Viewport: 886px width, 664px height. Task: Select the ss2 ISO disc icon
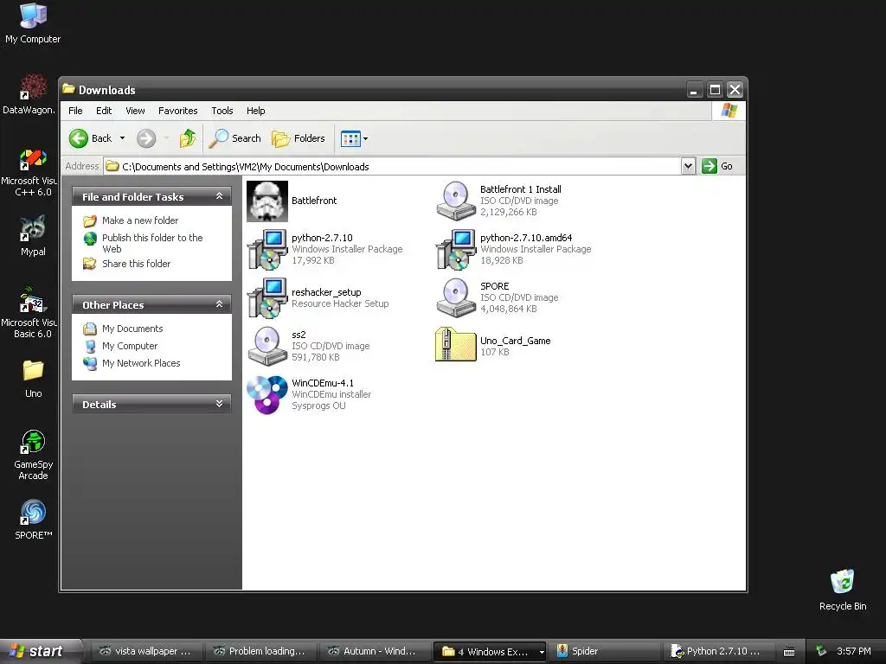[x=267, y=346]
